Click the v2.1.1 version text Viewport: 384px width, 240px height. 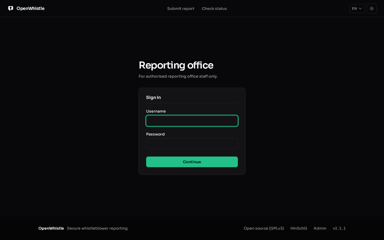point(339,228)
